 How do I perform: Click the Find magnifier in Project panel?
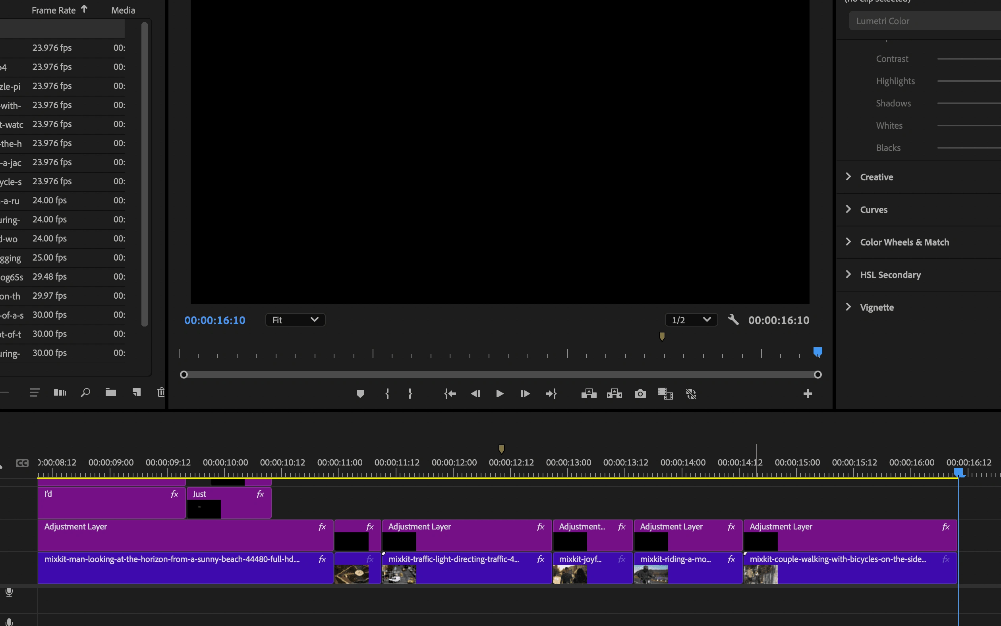coord(85,392)
